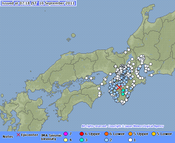175x143 pixels.
Task: Click the lower cyan intensity 3 station on map
Action: coord(123,94)
